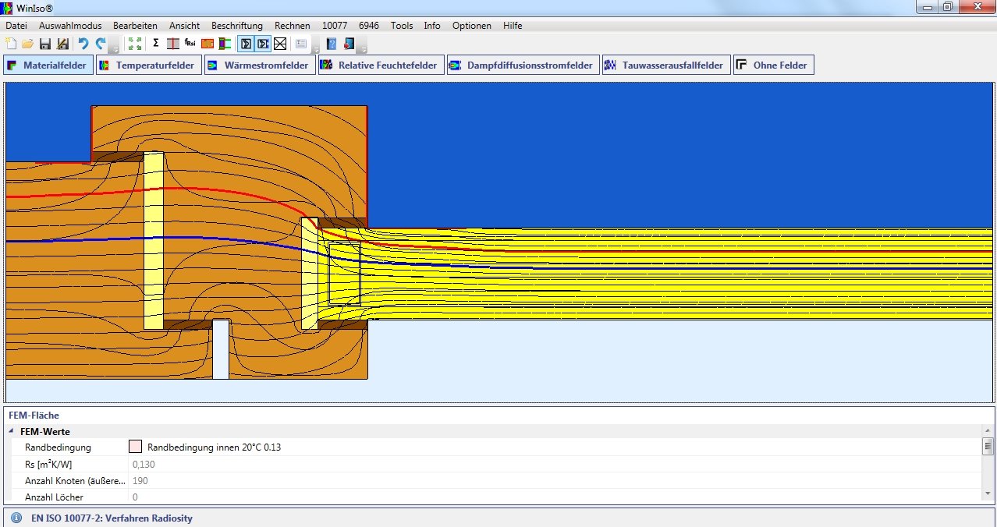Click the Sigma sum calculation icon
This screenshot has height=527, width=997.
[156, 44]
